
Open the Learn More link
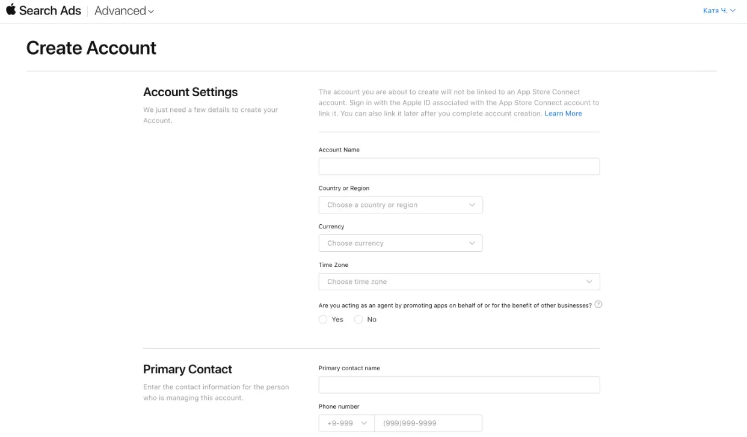(563, 114)
